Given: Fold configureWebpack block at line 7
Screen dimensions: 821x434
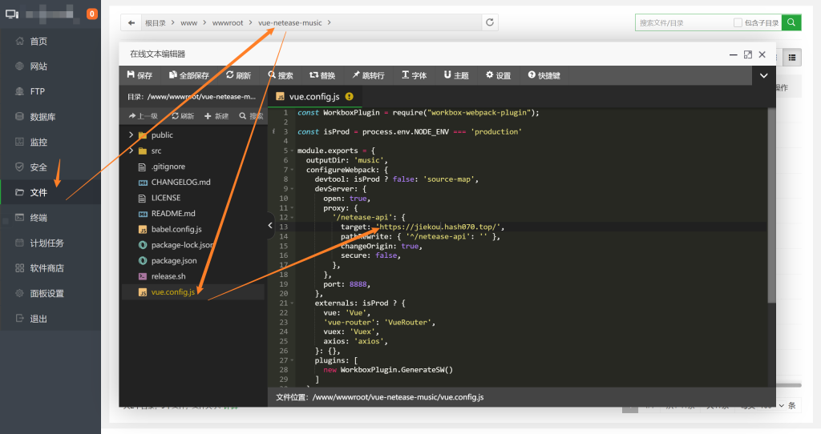Looking at the screenshot, I should (292, 170).
